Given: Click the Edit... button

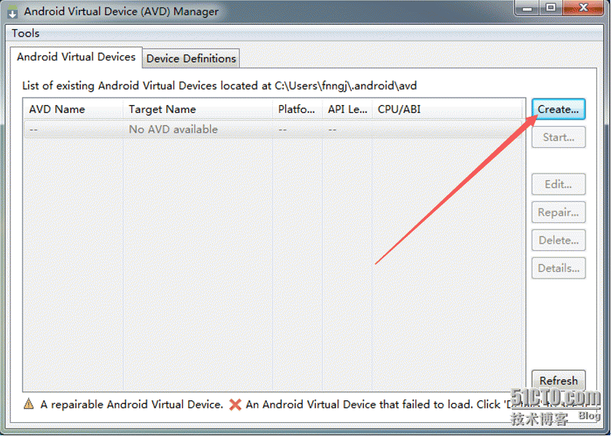Looking at the screenshot, I should pos(559,184).
